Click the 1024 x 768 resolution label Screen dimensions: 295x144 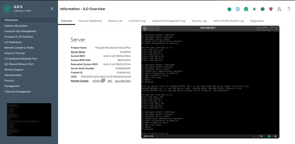pyautogui.click(x=148, y=136)
